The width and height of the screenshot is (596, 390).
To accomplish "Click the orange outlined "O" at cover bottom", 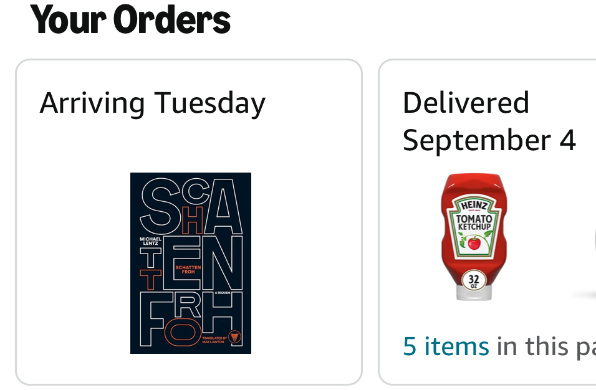I will pos(183,332).
